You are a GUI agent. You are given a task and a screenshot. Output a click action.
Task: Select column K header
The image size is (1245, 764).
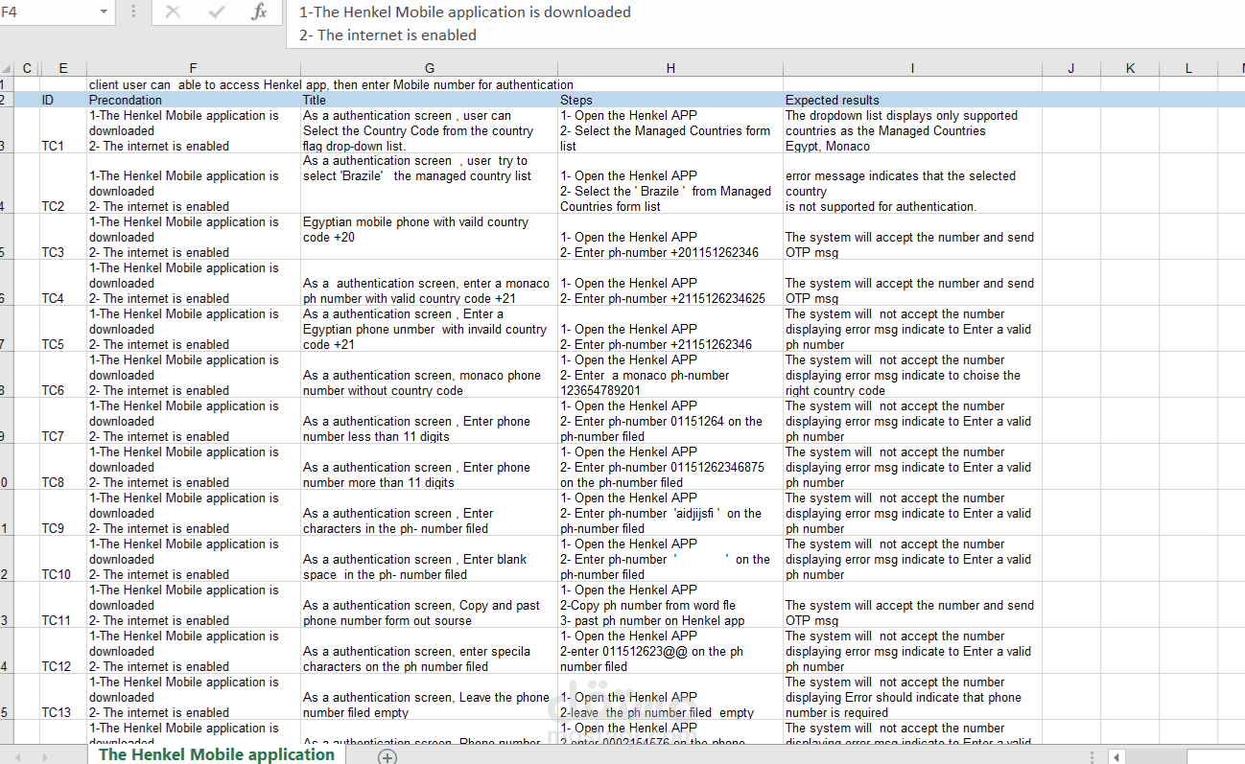(1130, 68)
